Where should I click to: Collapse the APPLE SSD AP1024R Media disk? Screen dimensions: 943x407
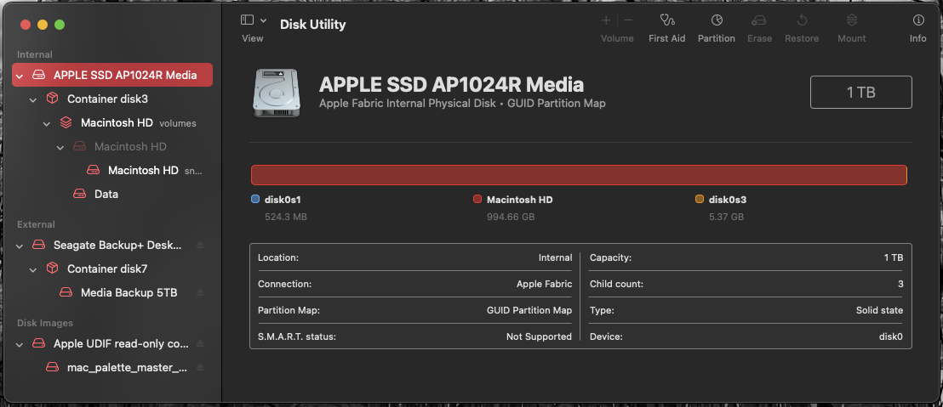tap(20, 76)
